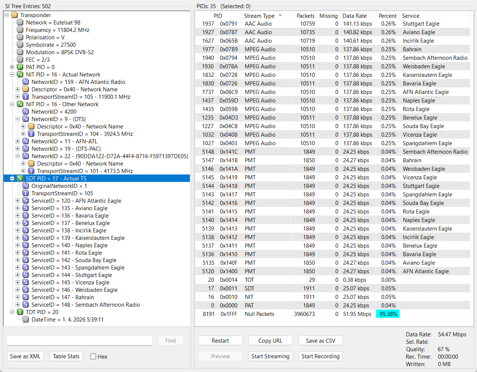This screenshot has width=477, height=372.
Task: Export the tree with Save as XML
Action: pyautogui.click(x=25, y=356)
